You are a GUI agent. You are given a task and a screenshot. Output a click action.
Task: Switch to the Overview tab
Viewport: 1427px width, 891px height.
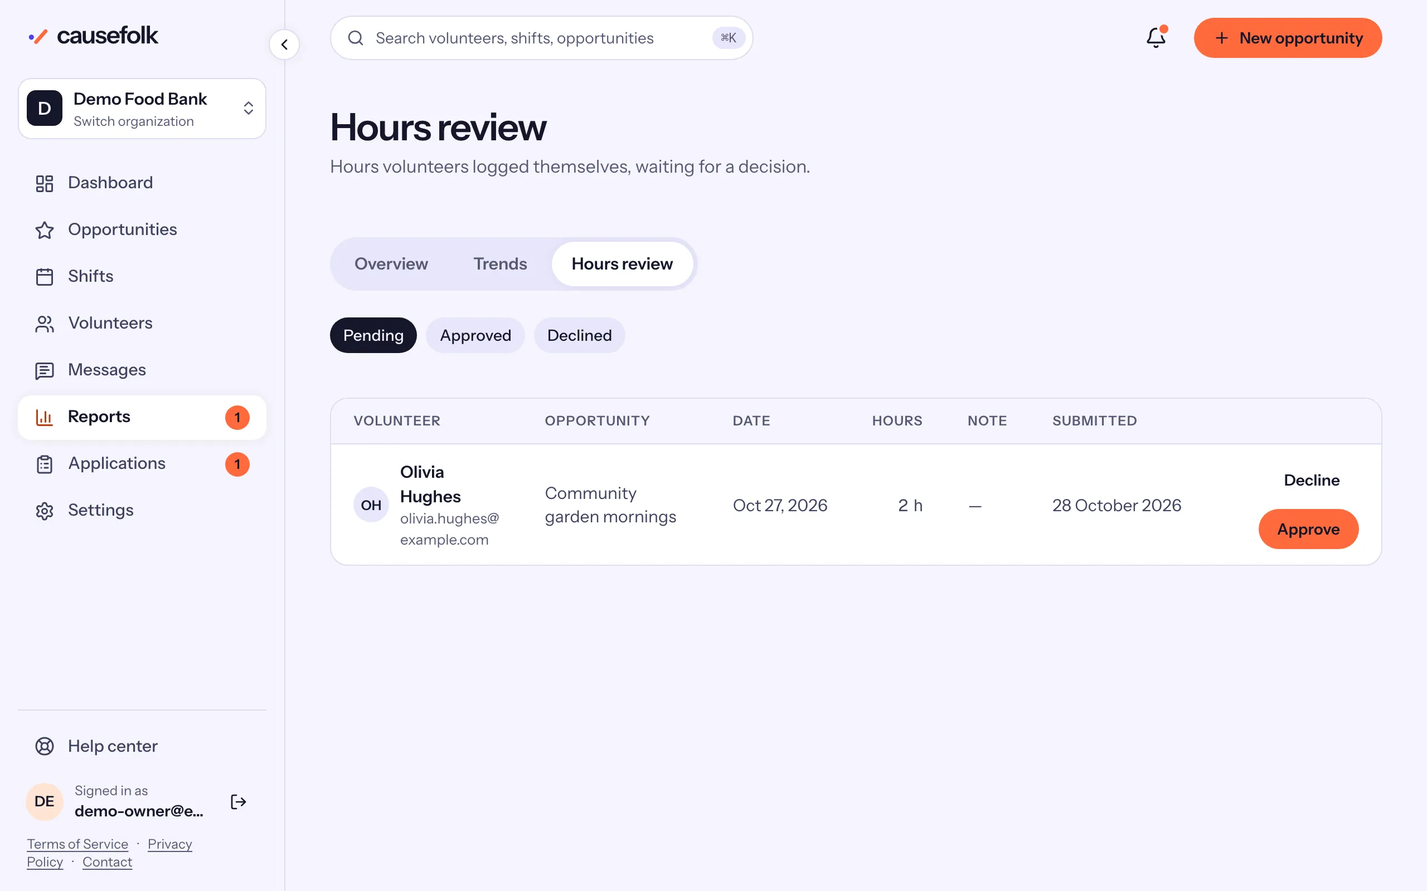391,264
